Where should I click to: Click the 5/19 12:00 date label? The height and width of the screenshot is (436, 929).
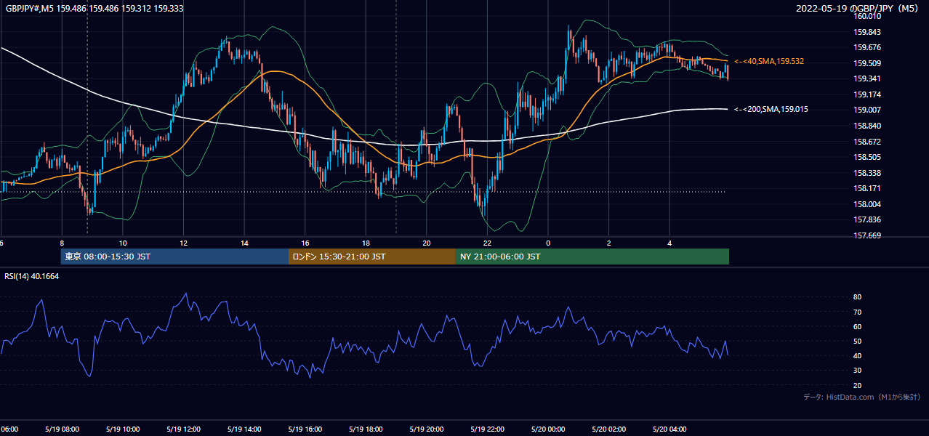click(x=183, y=429)
